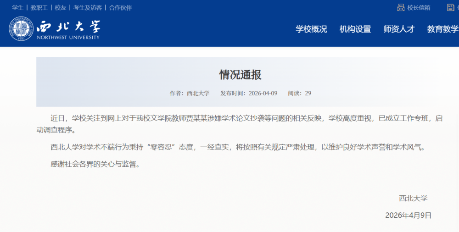
Task: Open the 教职工 portal link
Action: tap(39, 8)
